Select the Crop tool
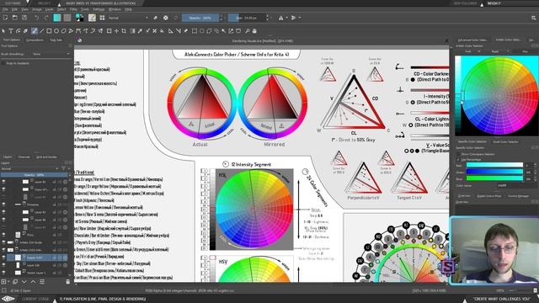Image resolution: width=539 pixels, height=303 pixels. (124, 31)
